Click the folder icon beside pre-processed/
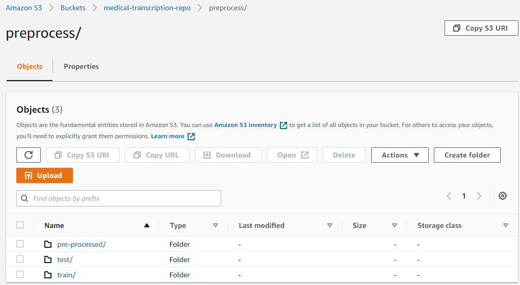 (x=48, y=244)
